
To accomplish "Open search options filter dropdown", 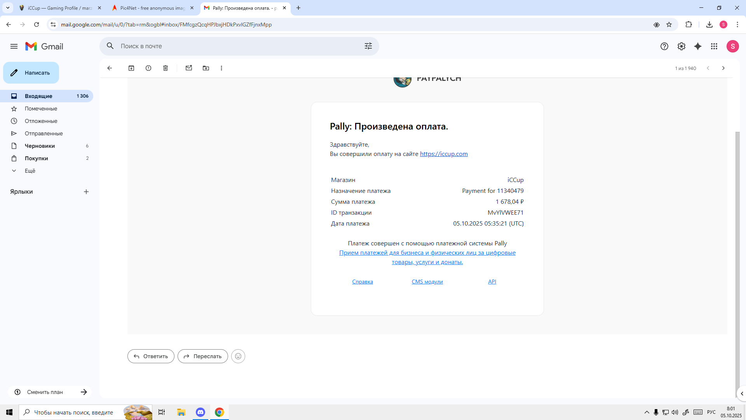I will click(x=368, y=46).
